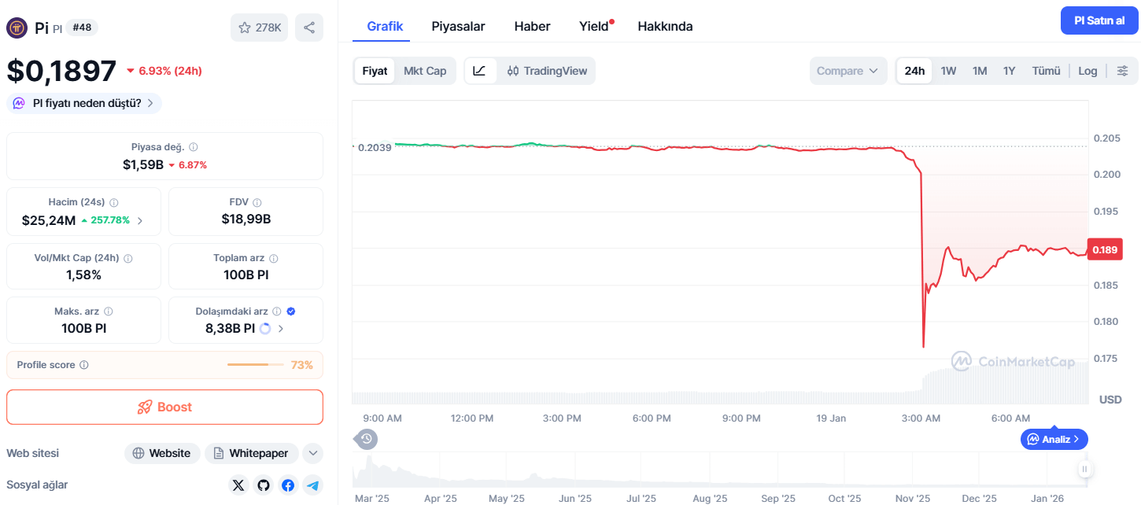
Task: Open the Piyasalar tab
Action: [458, 26]
